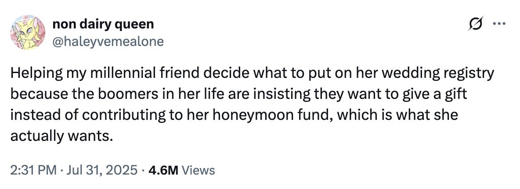Click the @haleyvemealone handle
Screen dimensions: 520x189
click(108, 41)
